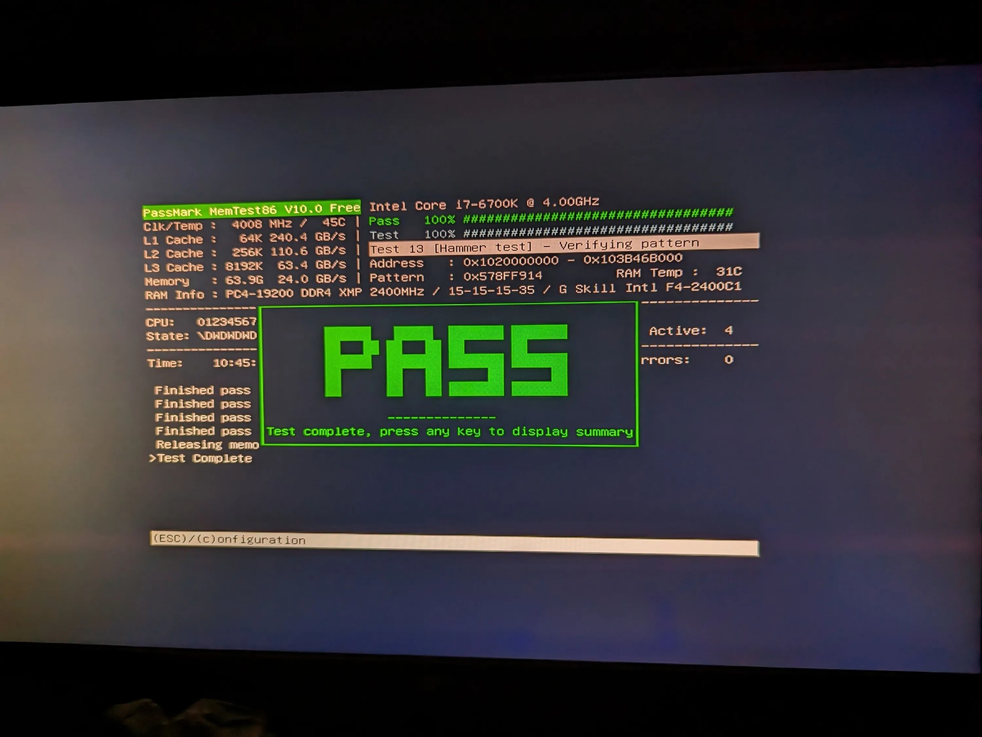Click 'Test complete, press any key to display summary'
Viewport: 982px width, 737px height.
[x=450, y=431]
